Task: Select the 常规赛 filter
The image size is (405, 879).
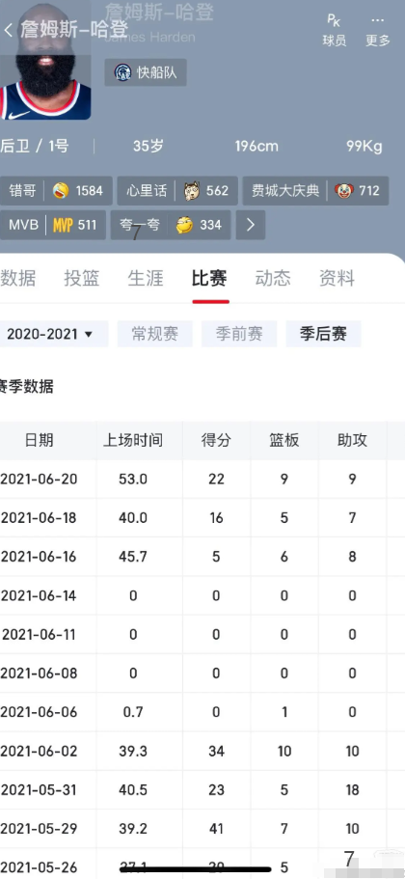Action: click(x=155, y=334)
